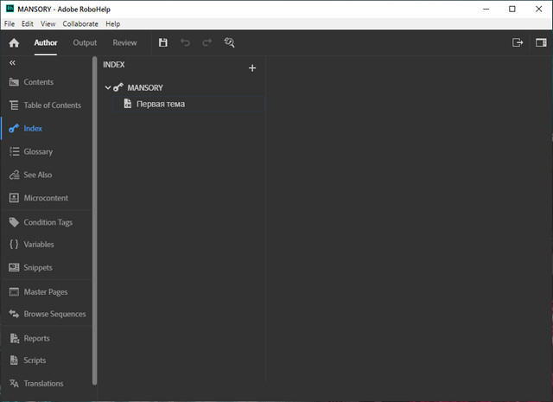
Task: Open the View menu
Action: (48, 23)
